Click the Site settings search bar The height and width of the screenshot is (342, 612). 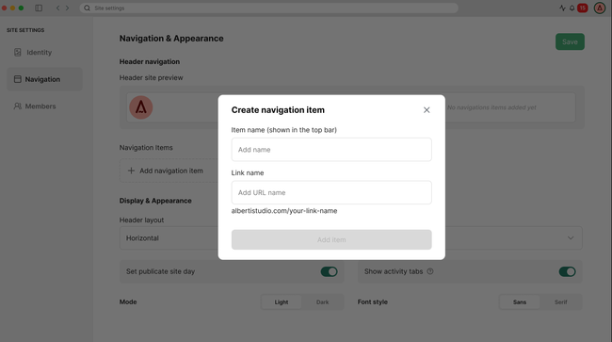[269, 8]
